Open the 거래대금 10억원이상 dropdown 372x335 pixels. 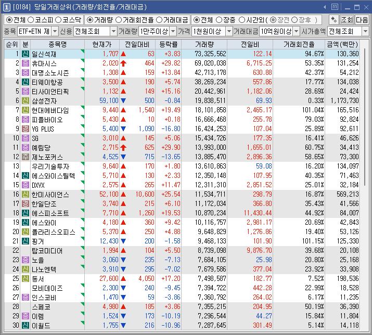coord(297,31)
